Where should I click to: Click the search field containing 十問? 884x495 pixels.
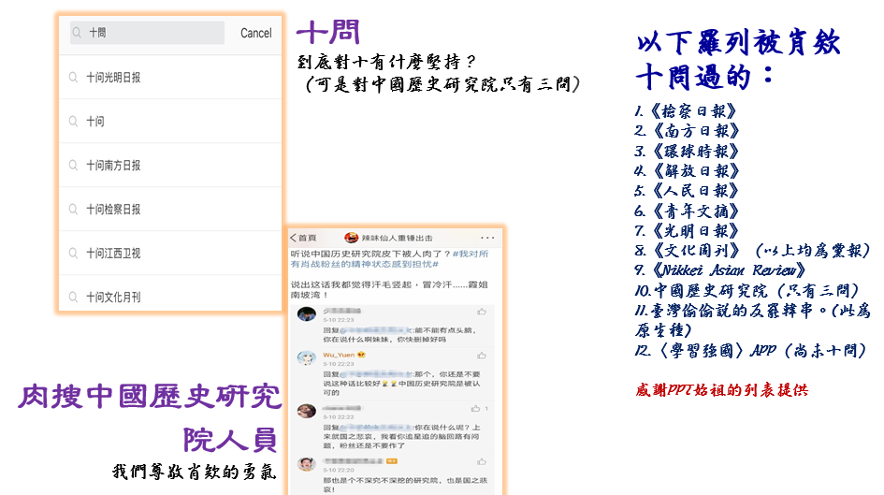(x=147, y=33)
